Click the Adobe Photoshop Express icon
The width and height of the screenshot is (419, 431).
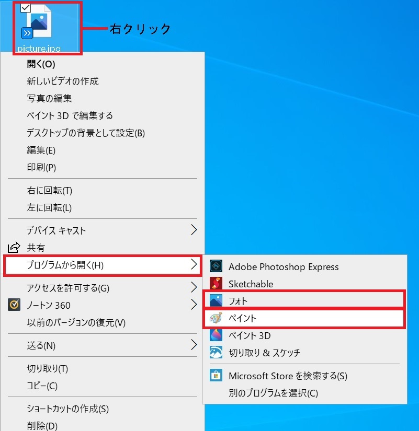click(x=216, y=266)
